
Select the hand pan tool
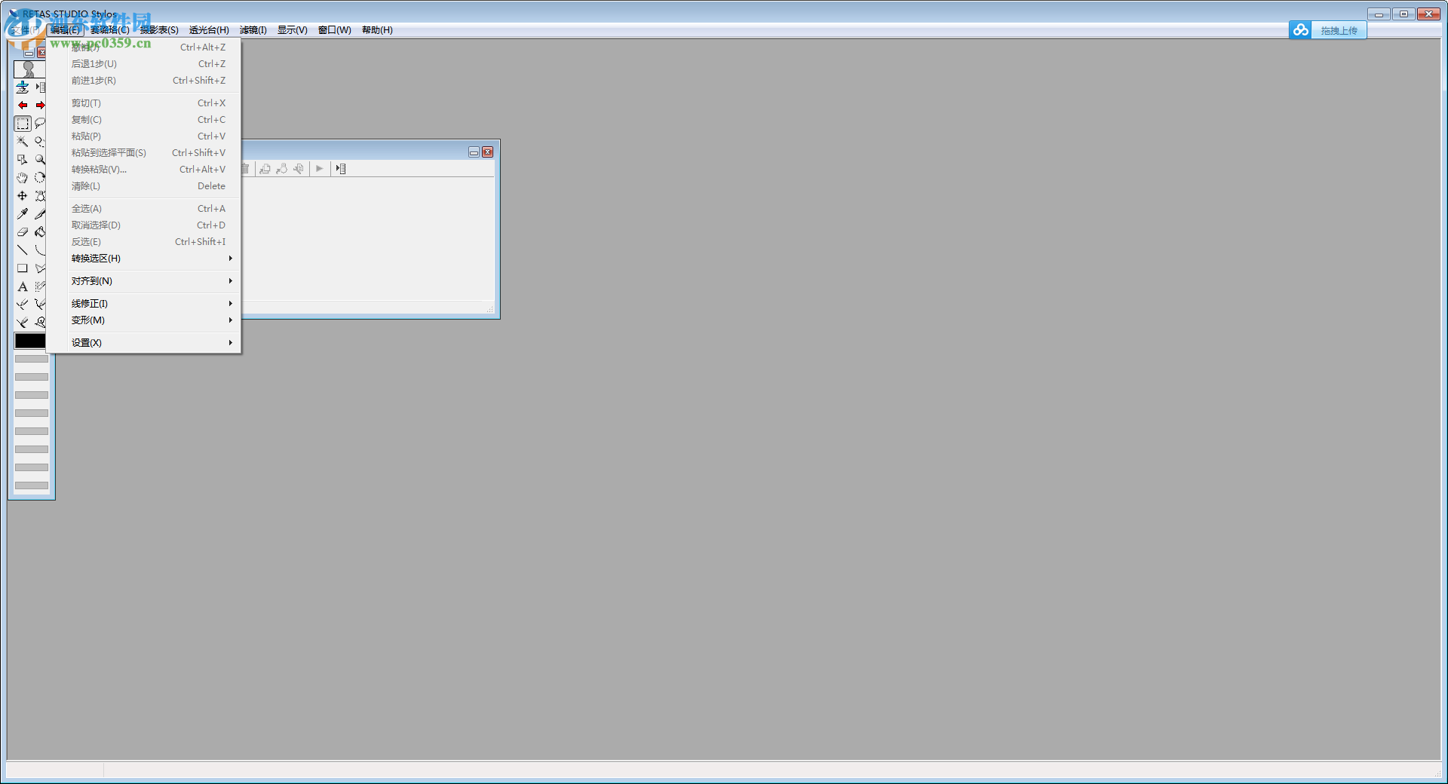23,178
